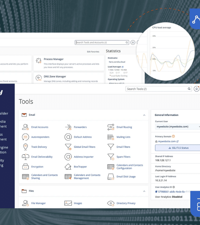Image resolution: width=200 pixels, height=225 pixels.
Task: Click the User Analytics ID value
Action: tap(174, 192)
